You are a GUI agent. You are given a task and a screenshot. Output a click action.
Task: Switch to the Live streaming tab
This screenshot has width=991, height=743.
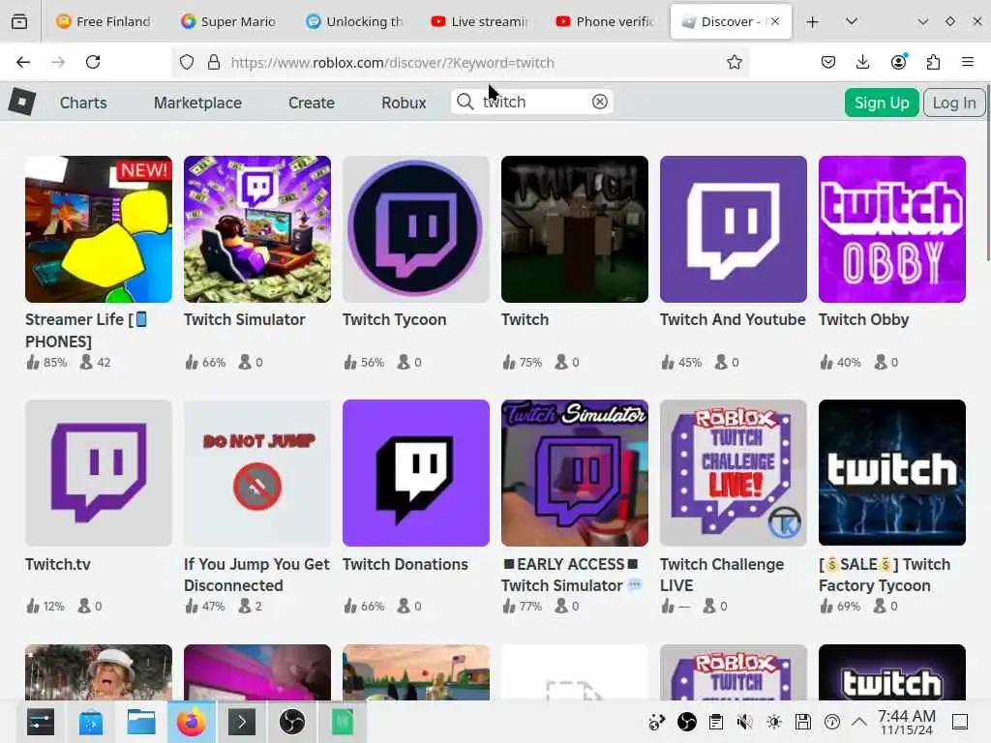(x=479, y=21)
